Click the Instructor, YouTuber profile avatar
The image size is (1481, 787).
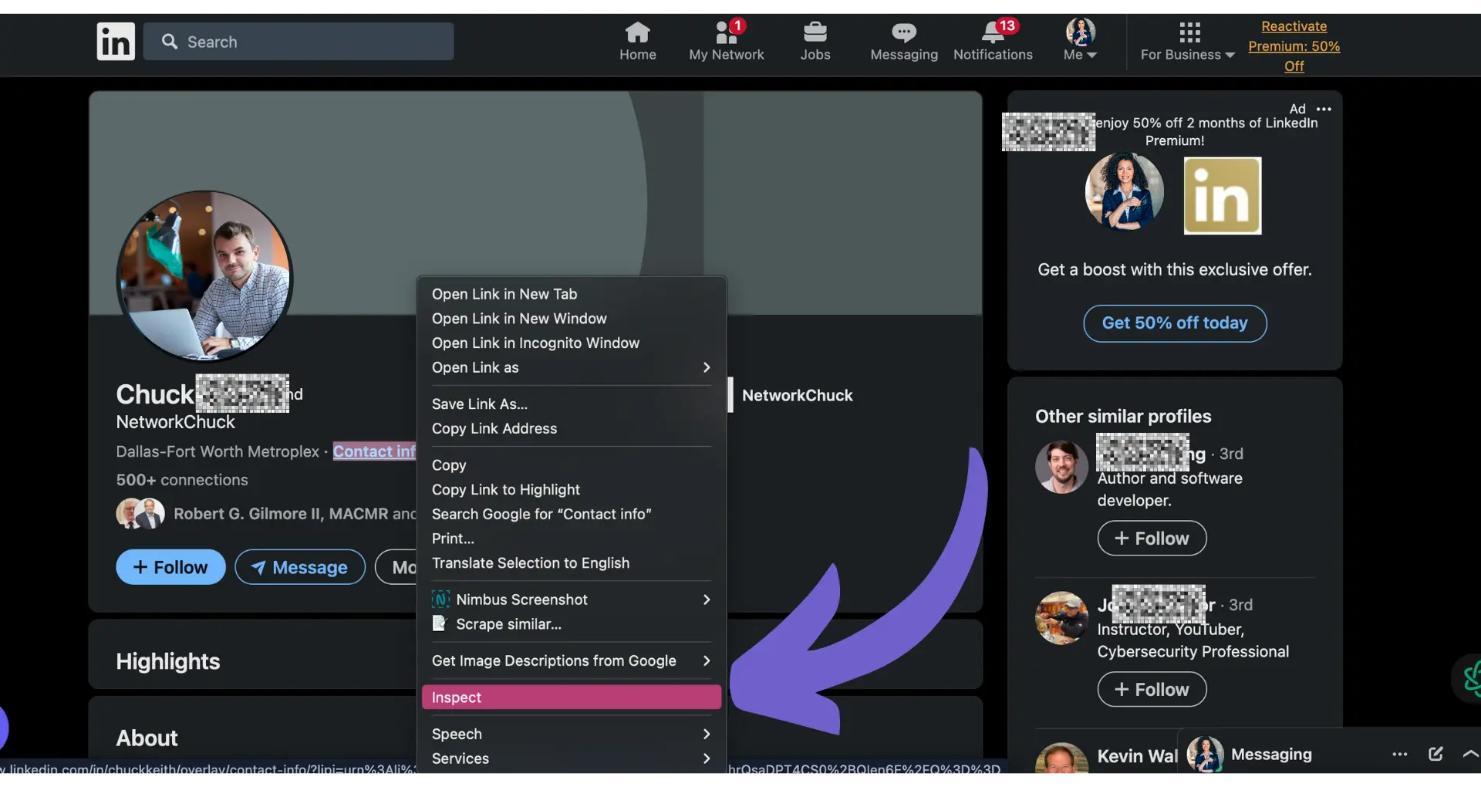tap(1061, 618)
